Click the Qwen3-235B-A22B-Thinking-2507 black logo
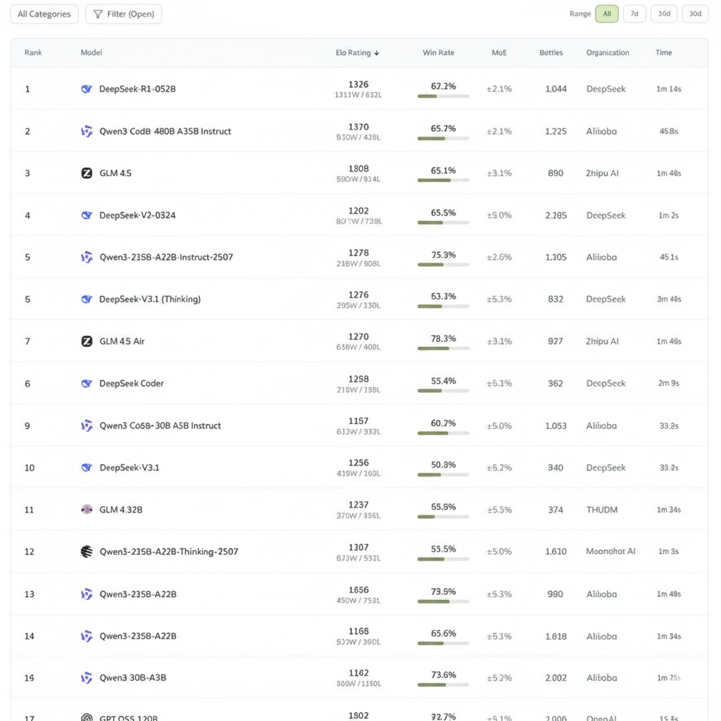Image resolution: width=721 pixels, height=721 pixels. pyautogui.click(x=87, y=551)
